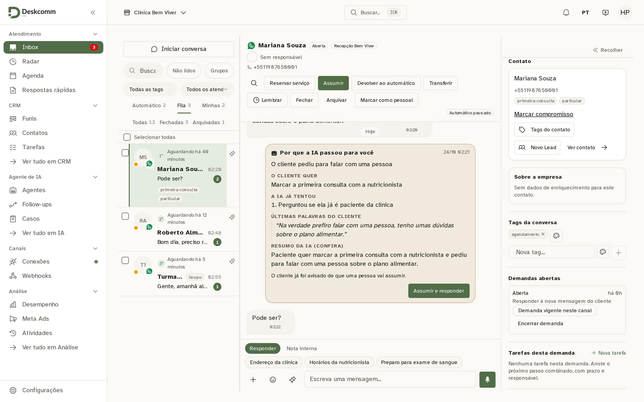Open the Marcar compromisso link
Viewport: 644px width, 402px height.
coord(544,114)
